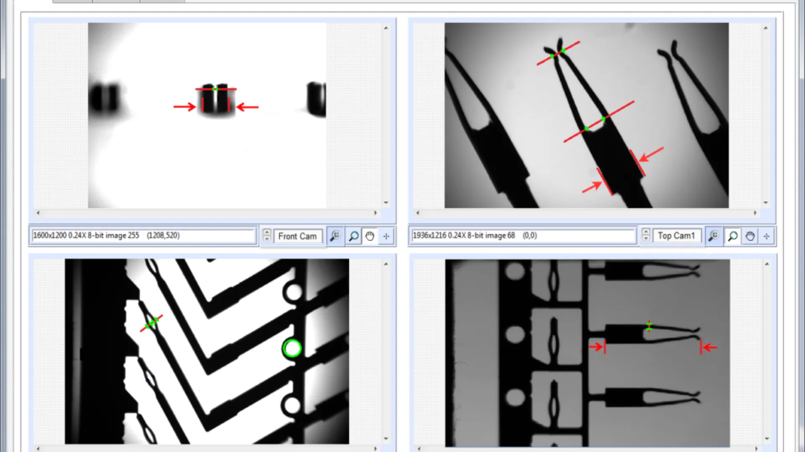Select the magnifier zoom tool for Top Cam1
805x452 pixels.
click(732, 236)
